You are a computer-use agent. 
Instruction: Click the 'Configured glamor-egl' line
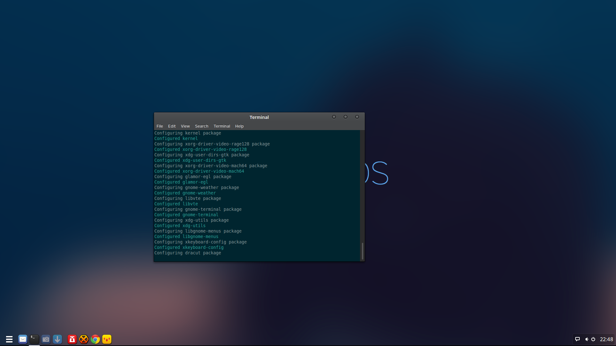(x=181, y=182)
